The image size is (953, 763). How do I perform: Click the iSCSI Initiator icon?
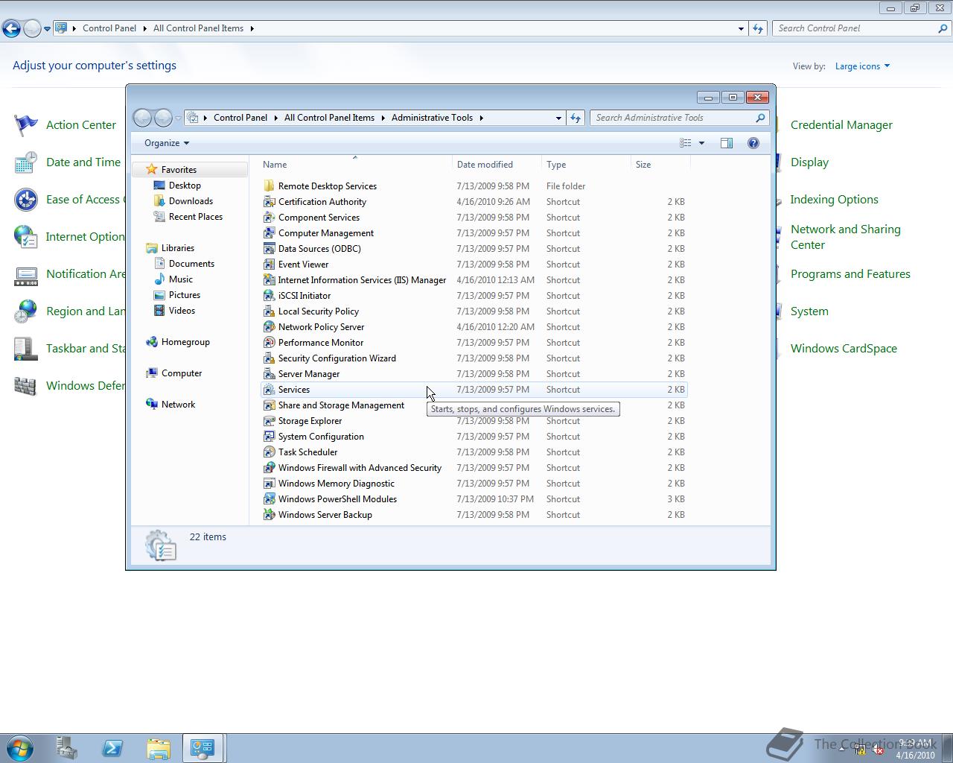click(x=270, y=296)
